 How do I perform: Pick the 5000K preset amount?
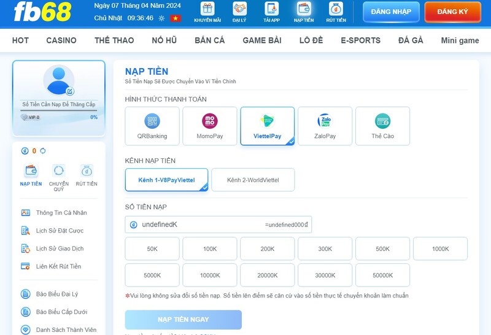coord(152,275)
